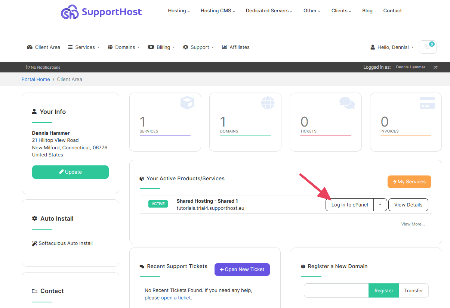Open the shopping cart icon
Screen dimensions: 450x308
[x=427, y=47]
